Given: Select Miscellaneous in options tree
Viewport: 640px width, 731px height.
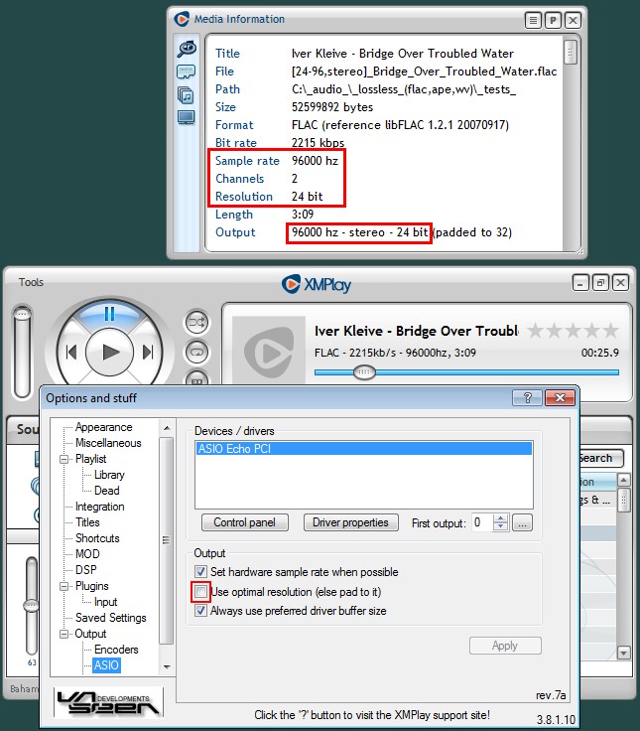Looking at the screenshot, I should tap(108, 443).
